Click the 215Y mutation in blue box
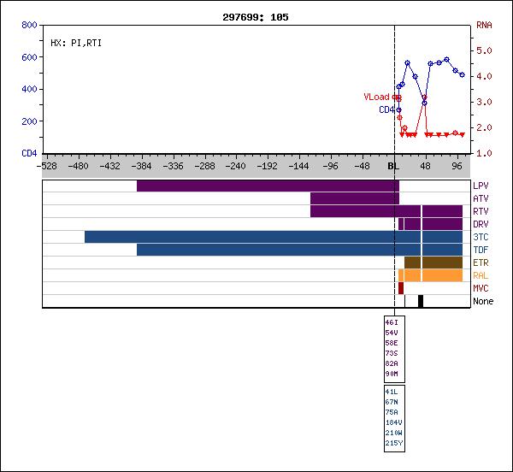Image resolution: width=513 pixels, height=472 pixels. pos(392,443)
